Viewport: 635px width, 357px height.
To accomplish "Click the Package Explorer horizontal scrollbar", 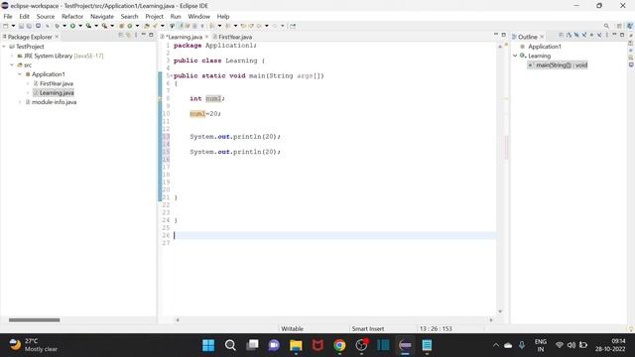I will [x=34, y=320].
